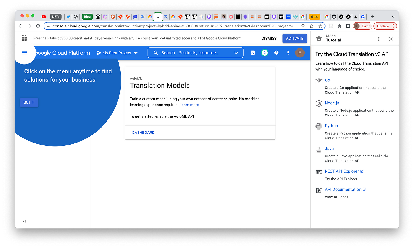414x248 pixels.
Task: Click the Python logo icon in the tutorial list
Action: [319, 126]
